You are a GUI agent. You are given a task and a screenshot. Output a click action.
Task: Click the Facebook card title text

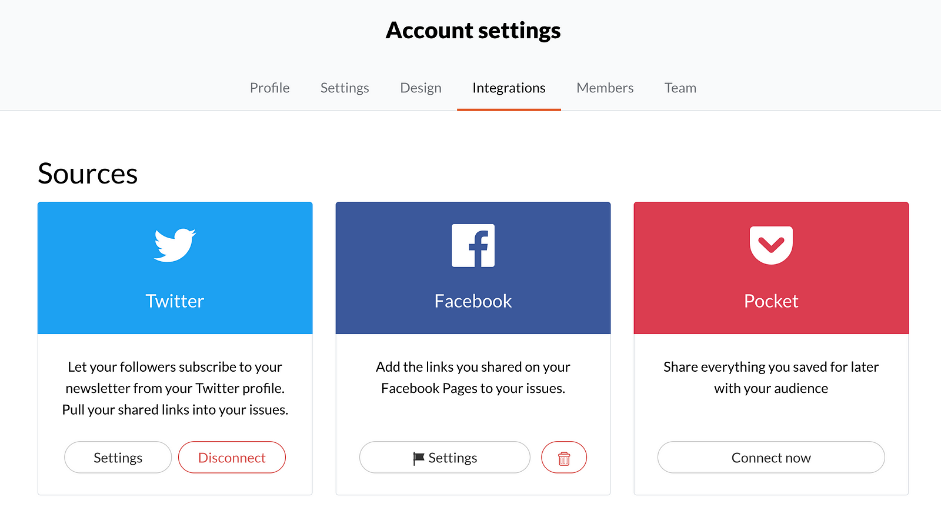tap(473, 301)
